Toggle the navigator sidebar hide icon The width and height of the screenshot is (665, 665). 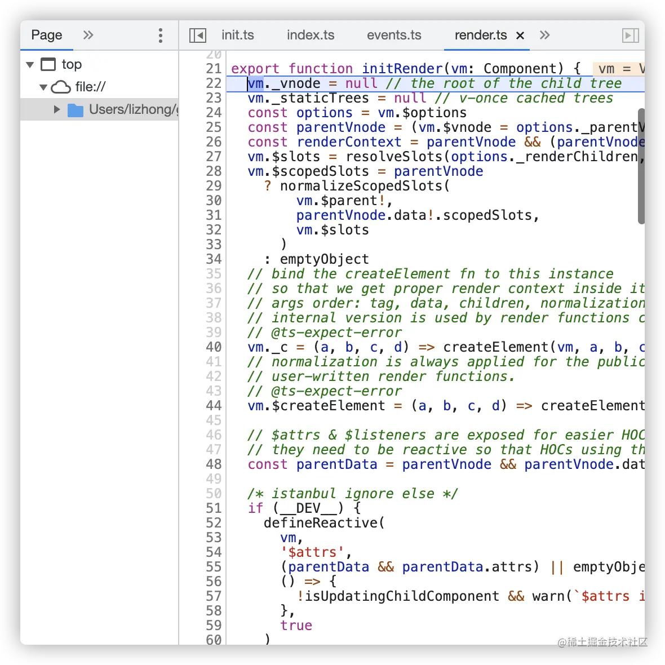click(198, 36)
